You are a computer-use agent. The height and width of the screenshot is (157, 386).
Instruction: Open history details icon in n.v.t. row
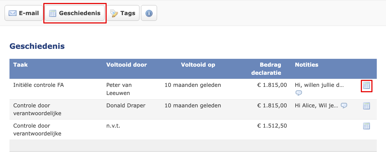pyautogui.click(x=366, y=126)
